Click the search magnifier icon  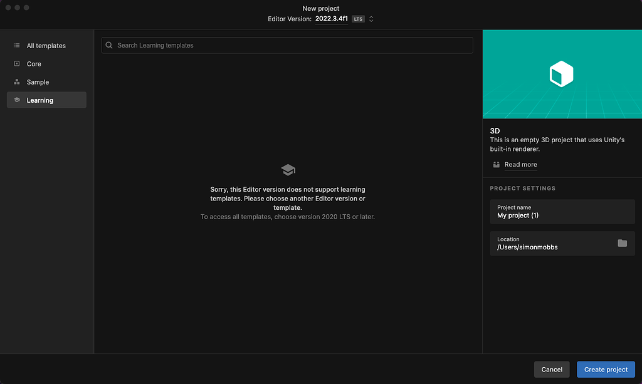(108, 45)
